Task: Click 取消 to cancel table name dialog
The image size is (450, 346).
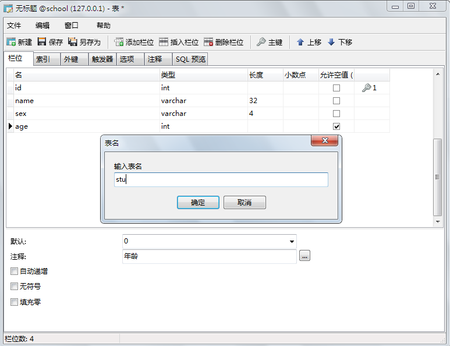Action: coord(245,203)
